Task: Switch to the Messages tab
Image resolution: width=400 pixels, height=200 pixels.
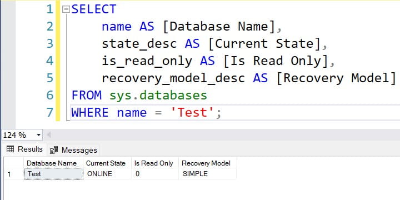Action: 73,150
